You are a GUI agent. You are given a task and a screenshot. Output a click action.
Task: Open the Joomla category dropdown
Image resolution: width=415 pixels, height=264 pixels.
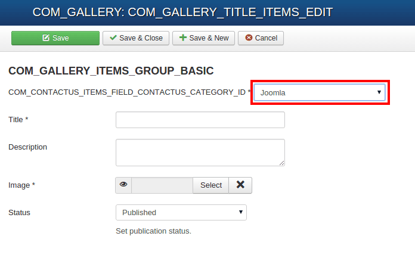(x=320, y=92)
